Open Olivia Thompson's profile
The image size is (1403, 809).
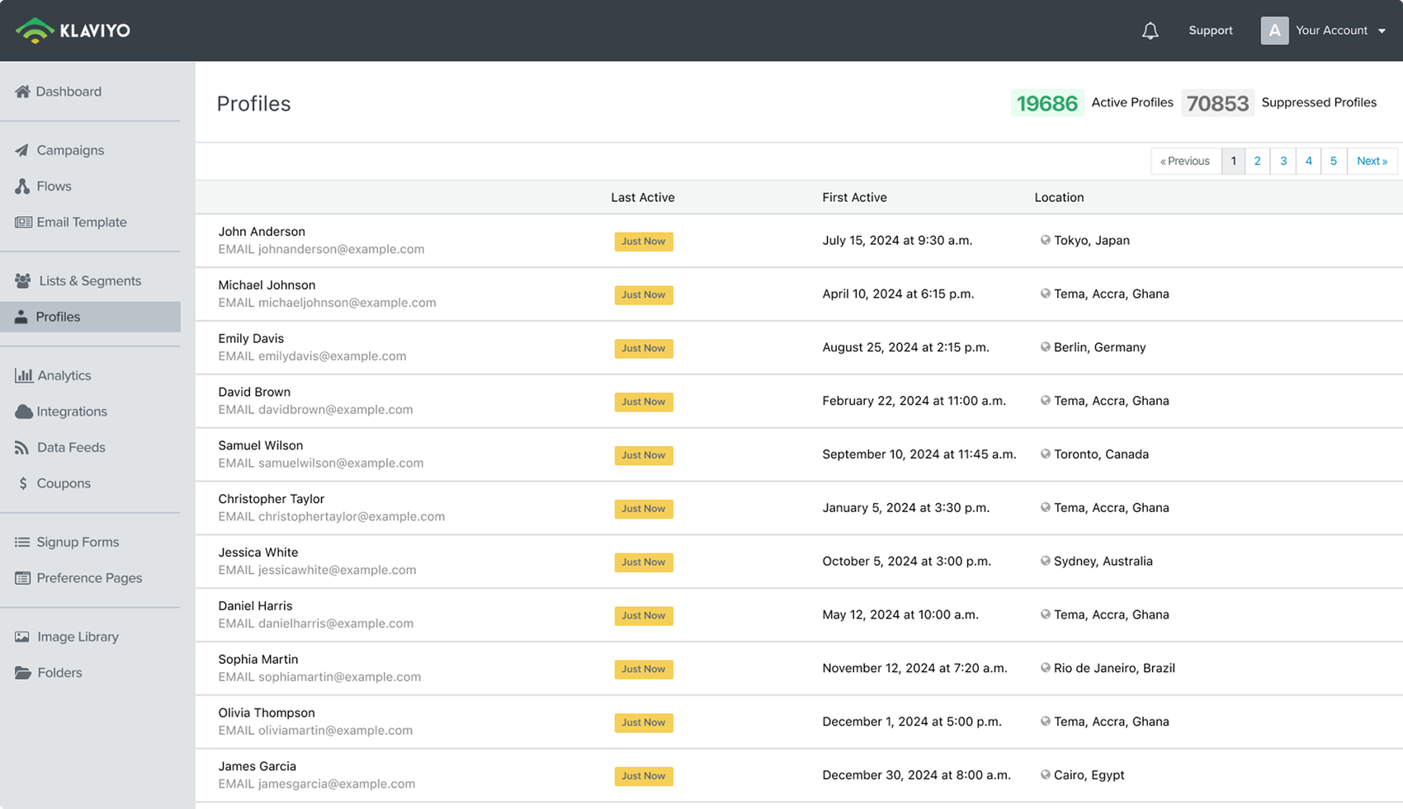(267, 713)
